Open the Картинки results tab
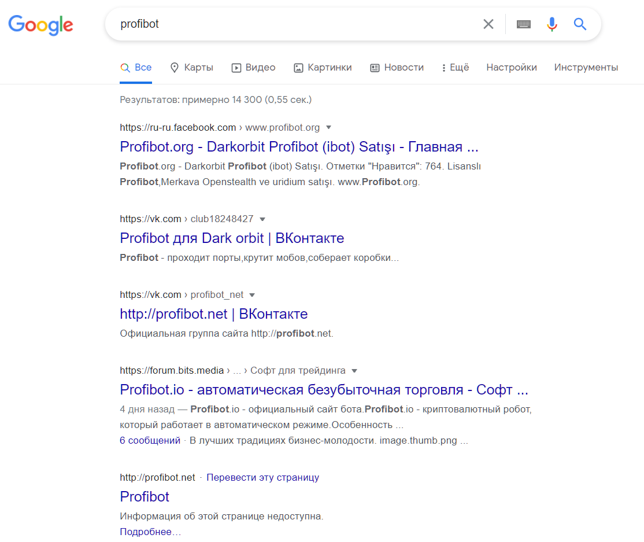 click(x=323, y=68)
